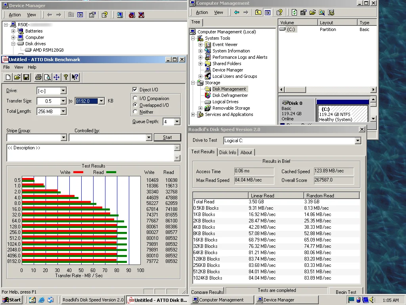
Task: Click the Back arrow in Computer Management toolbar
Action: (x=237, y=13)
